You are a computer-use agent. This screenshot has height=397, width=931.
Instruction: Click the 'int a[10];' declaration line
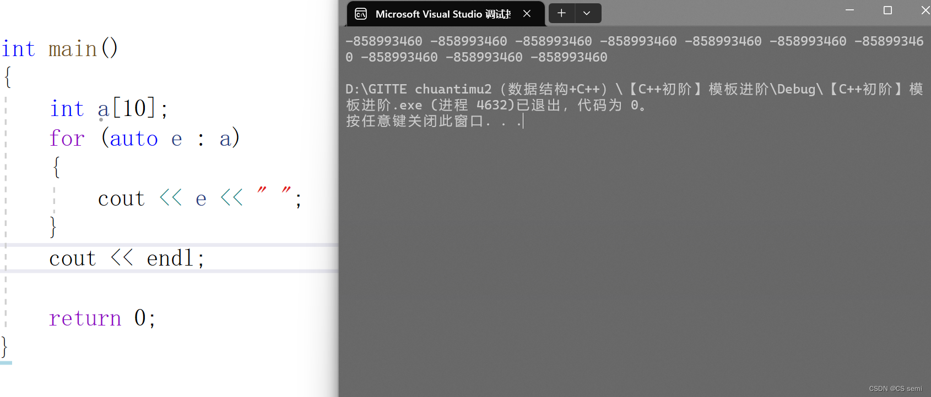pyautogui.click(x=109, y=108)
